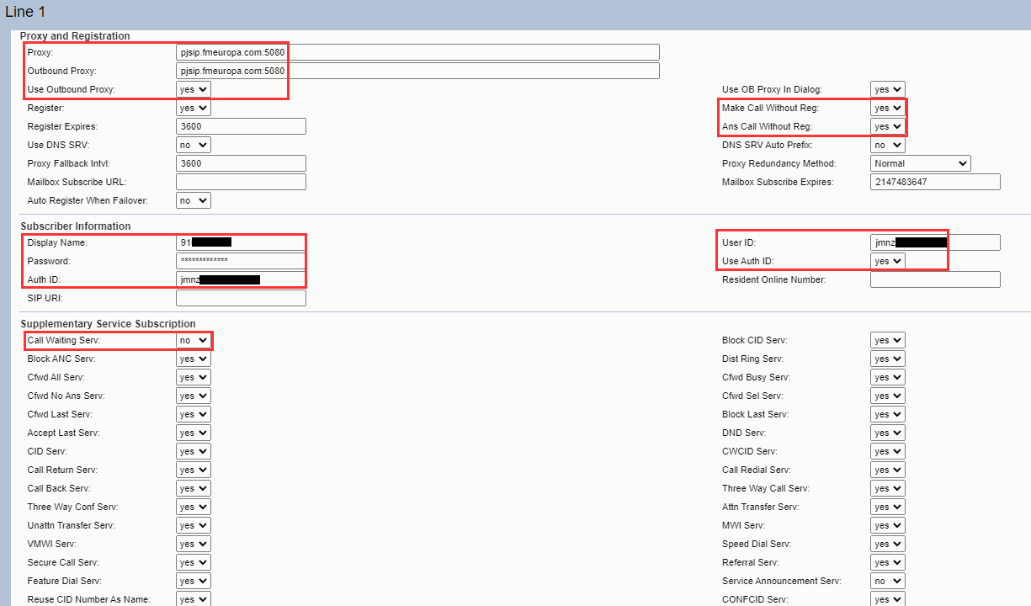Click the Register Expires field
The width and height of the screenshot is (1031, 606).
241,126
